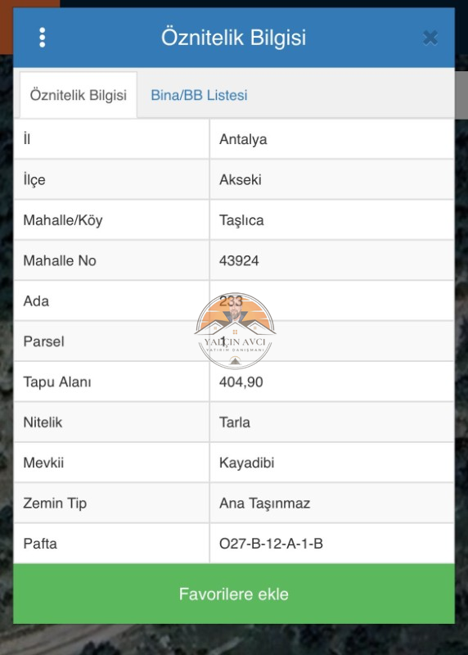Click the Akseki district value
This screenshot has height=655, width=468.
point(241,179)
